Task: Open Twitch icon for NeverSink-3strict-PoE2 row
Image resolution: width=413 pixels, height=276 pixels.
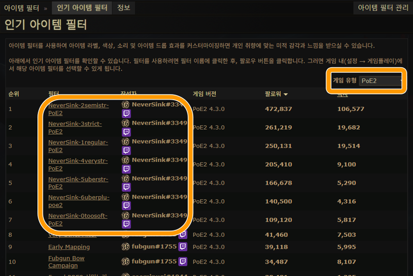Action: tap(126, 132)
